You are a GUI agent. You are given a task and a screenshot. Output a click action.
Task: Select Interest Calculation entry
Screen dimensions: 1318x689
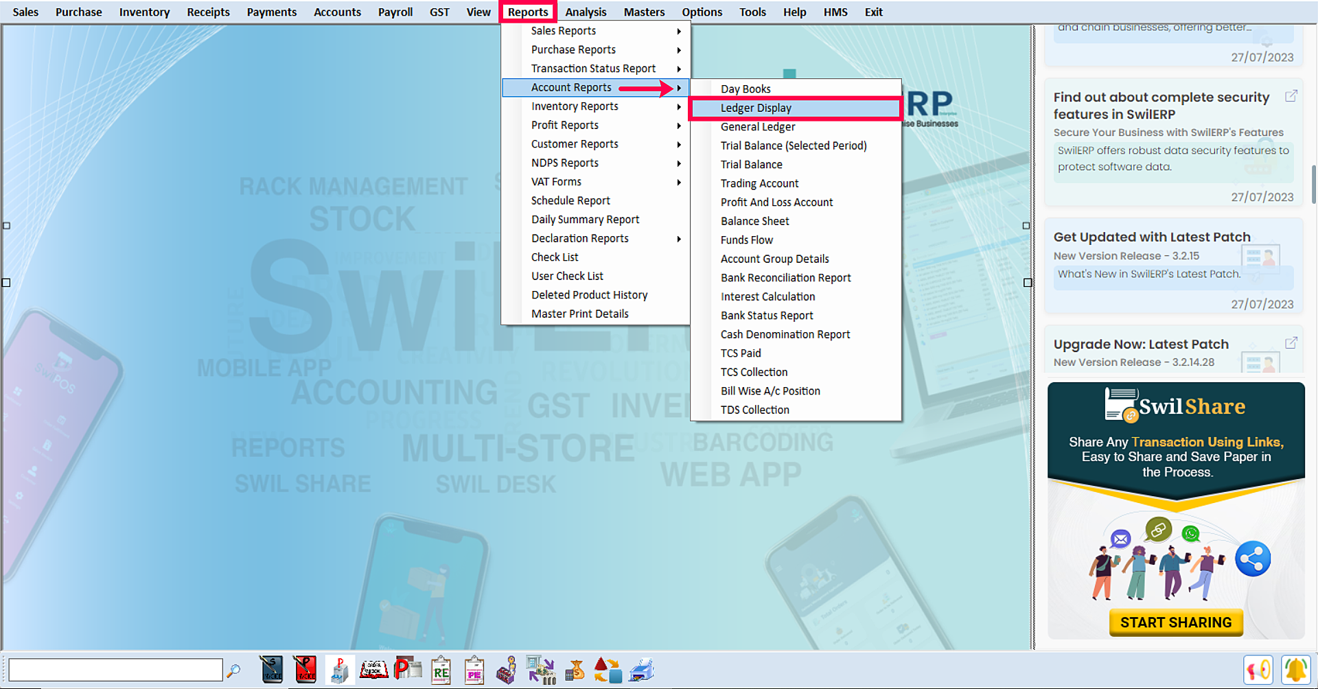[795, 296]
